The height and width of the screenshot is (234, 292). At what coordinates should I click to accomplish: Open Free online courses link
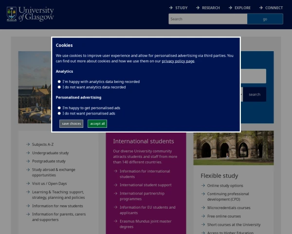[x=224, y=216]
